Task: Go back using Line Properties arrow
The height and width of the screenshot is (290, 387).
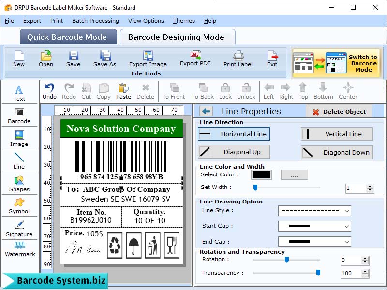Action: (206, 112)
